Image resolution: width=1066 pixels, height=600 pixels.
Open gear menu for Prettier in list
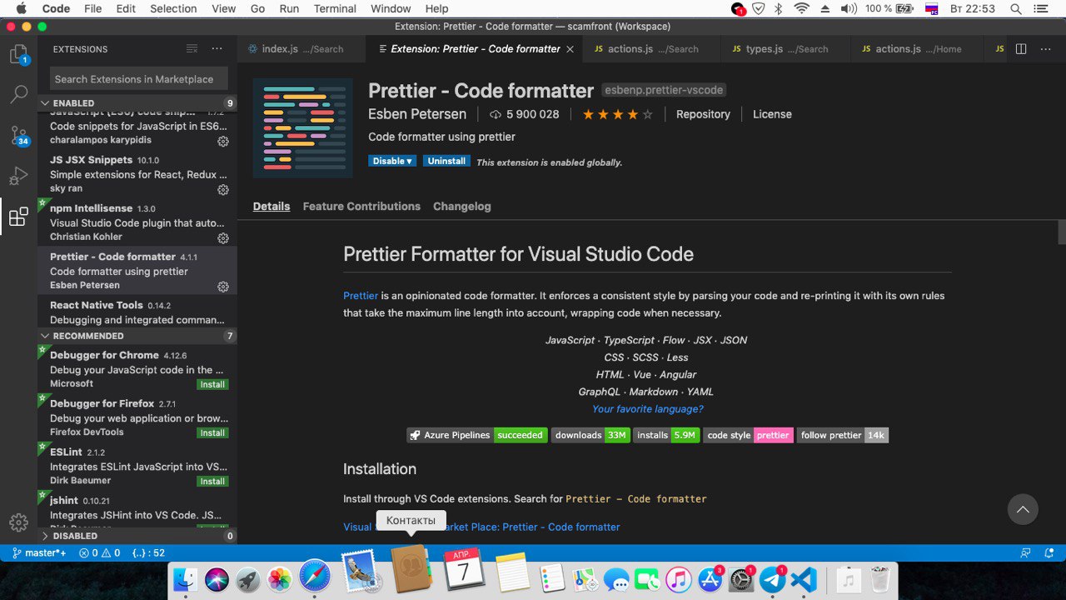point(223,287)
